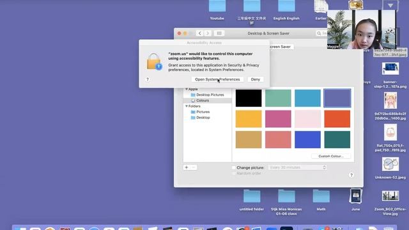This screenshot has width=409, height=230.
Task: Choose the dark teal colour swatch
Action: coord(337,139)
